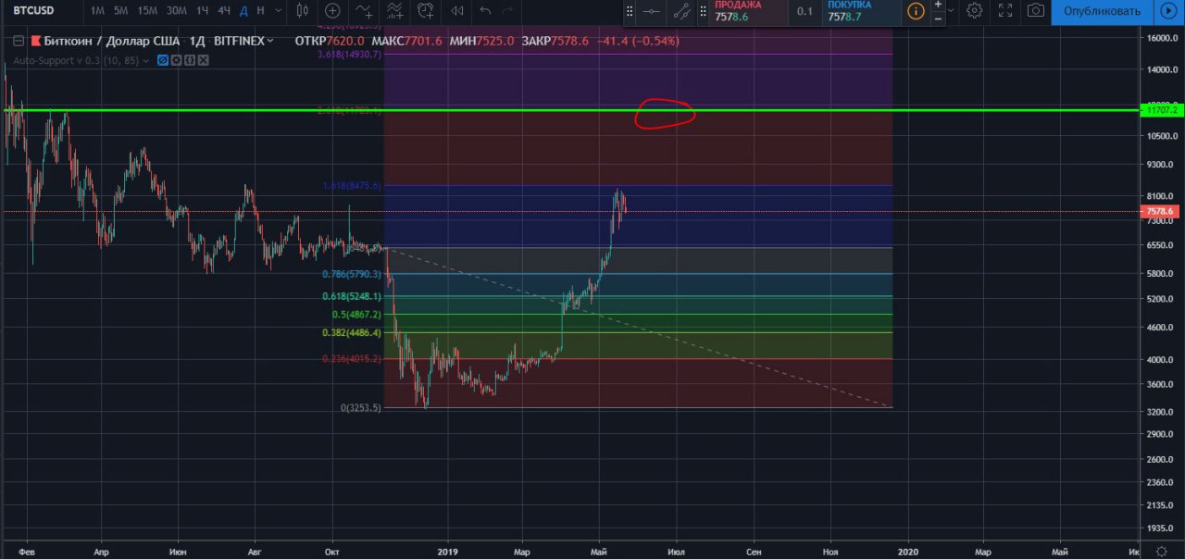This screenshot has height=559, width=1185.
Task: Increase quantity with the plus stepper
Action: [939, 5]
